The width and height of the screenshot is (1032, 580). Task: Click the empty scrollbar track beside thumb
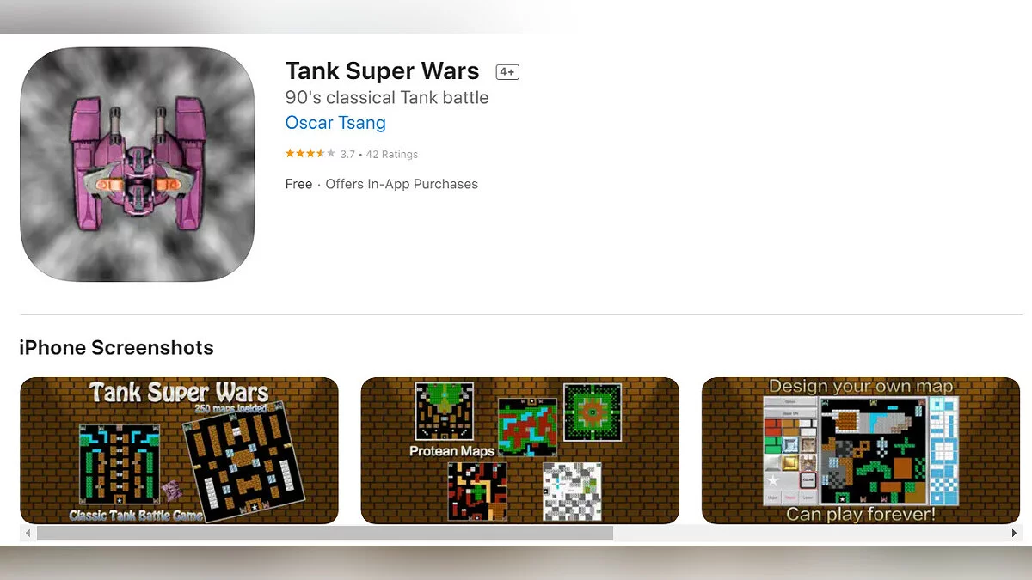(x=808, y=534)
